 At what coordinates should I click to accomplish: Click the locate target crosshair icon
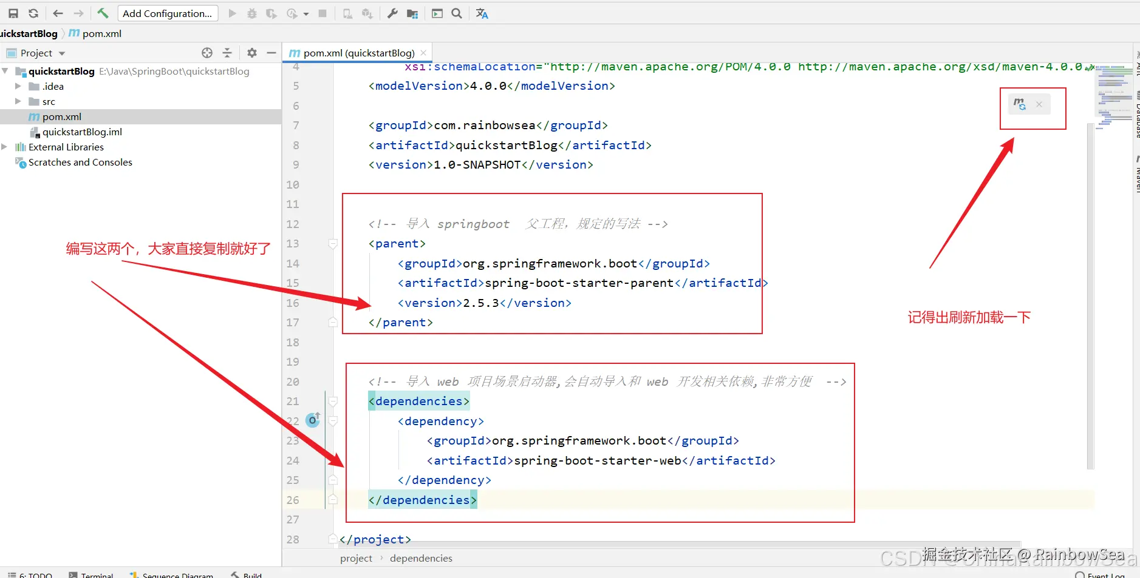[207, 53]
